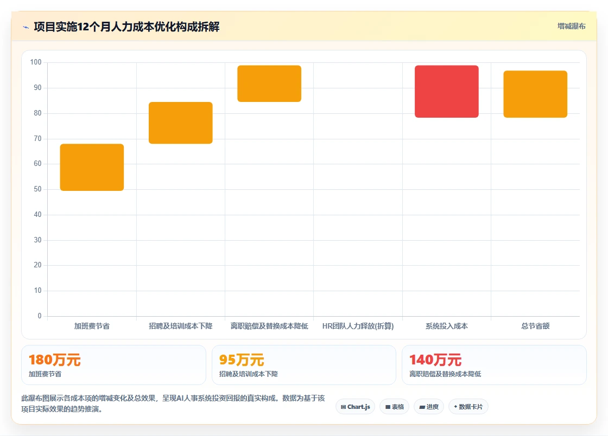Click the 加班费节省 orange bar

coord(92,167)
